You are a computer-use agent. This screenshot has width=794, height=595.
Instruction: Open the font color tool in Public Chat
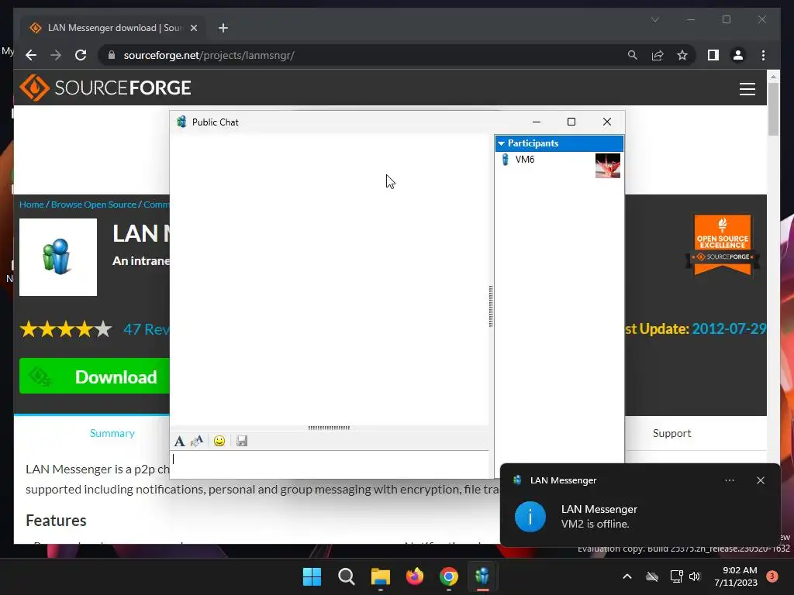tap(197, 441)
